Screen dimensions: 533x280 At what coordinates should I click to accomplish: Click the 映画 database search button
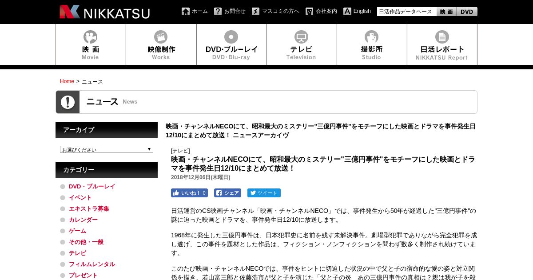[x=447, y=12]
